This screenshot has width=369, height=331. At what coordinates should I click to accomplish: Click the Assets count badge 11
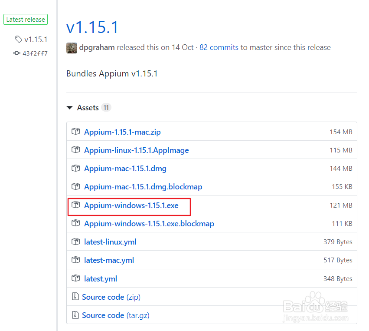(x=106, y=108)
